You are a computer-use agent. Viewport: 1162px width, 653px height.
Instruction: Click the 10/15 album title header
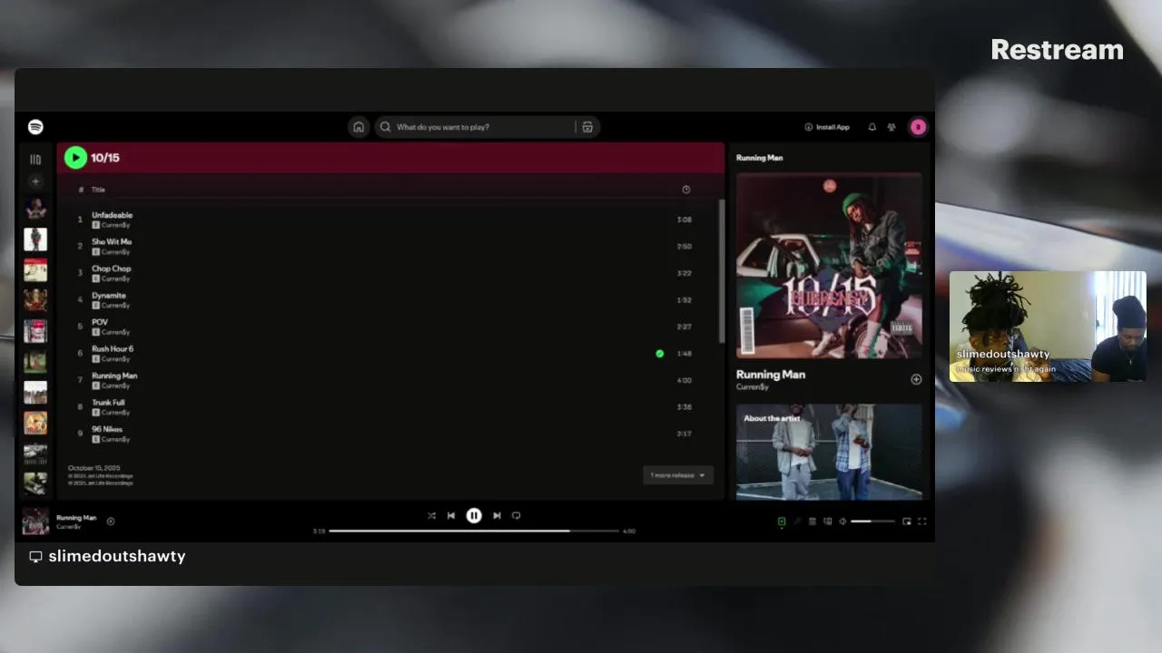pyautogui.click(x=105, y=158)
